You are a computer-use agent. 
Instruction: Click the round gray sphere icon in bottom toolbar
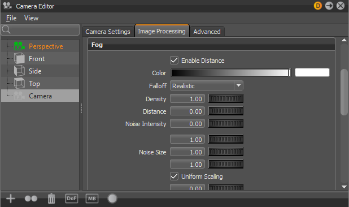click(x=112, y=199)
